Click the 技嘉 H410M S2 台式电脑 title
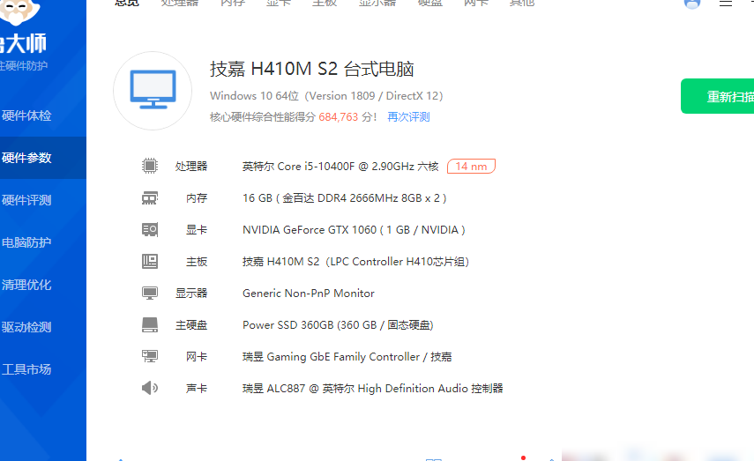Image resolution: width=754 pixels, height=461 pixels. 311,70
